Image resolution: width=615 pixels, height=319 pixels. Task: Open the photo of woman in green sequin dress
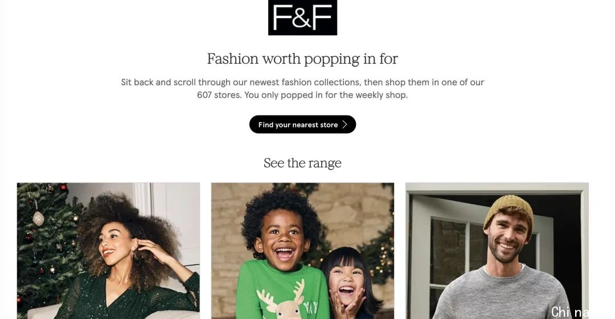108,251
